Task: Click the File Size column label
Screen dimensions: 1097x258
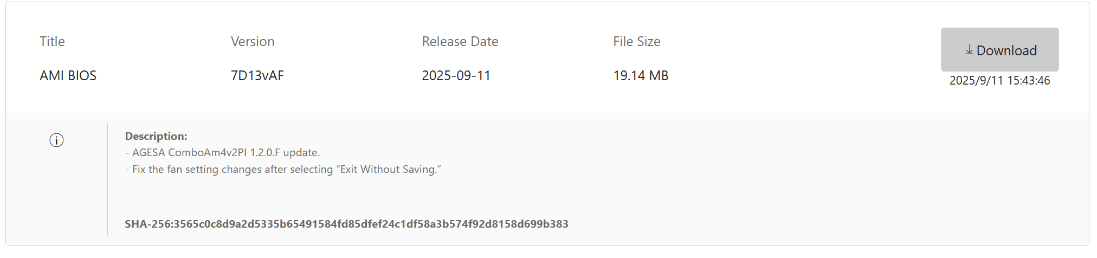Action: [x=636, y=42]
